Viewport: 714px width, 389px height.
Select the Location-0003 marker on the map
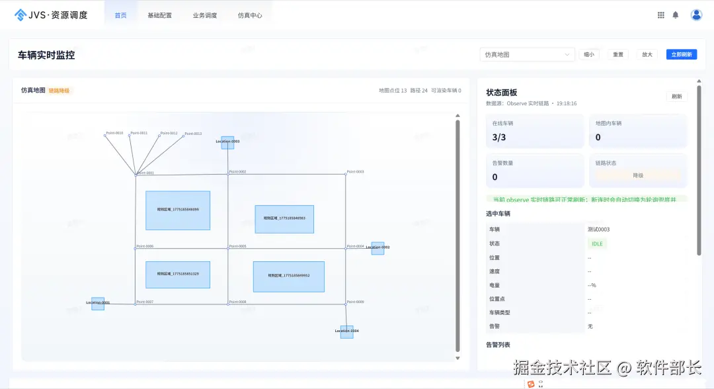[227, 143]
